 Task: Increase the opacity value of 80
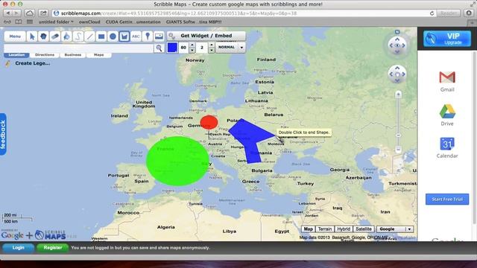(x=192, y=45)
